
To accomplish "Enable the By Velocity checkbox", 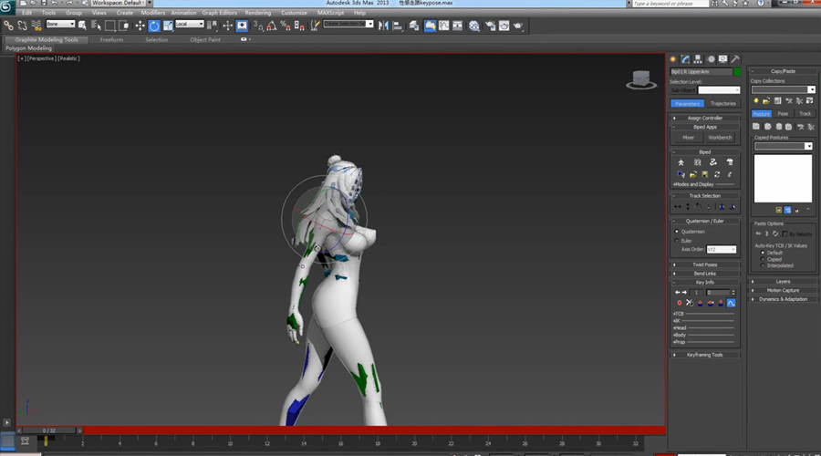I will [x=785, y=234].
